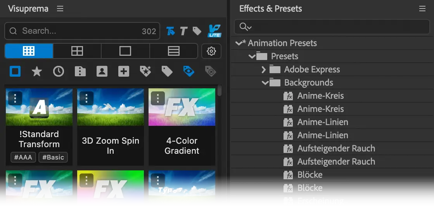
Task: Toggle the blue tag visibility eye icon
Action: (189, 71)
